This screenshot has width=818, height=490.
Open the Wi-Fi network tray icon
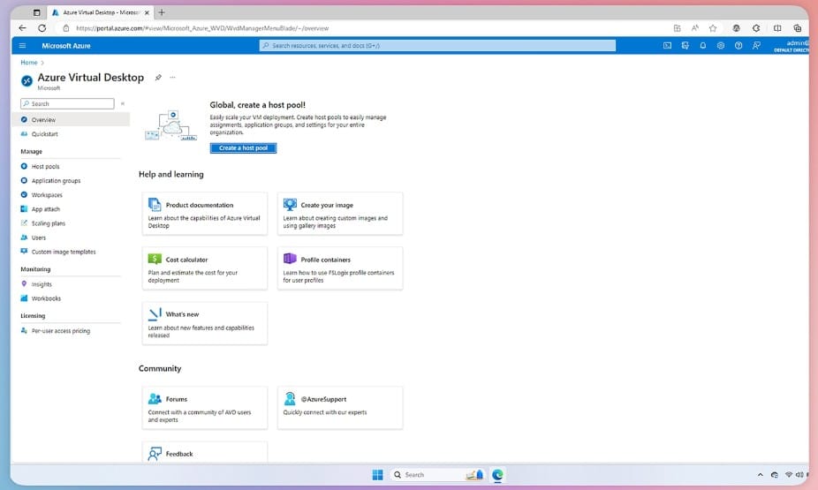pyautogui.click(x=788, y=474)
